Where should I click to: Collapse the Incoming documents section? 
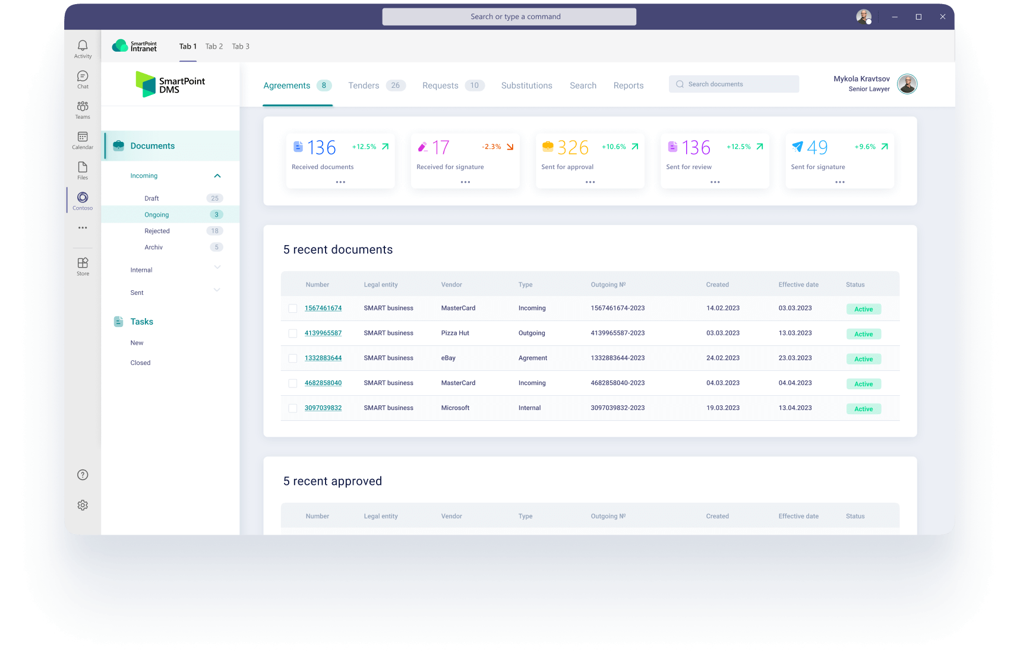tap(217, 175)
